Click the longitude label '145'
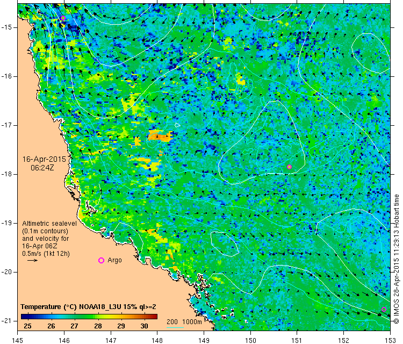This screenshot has width=403, height=344. (18, 340)
